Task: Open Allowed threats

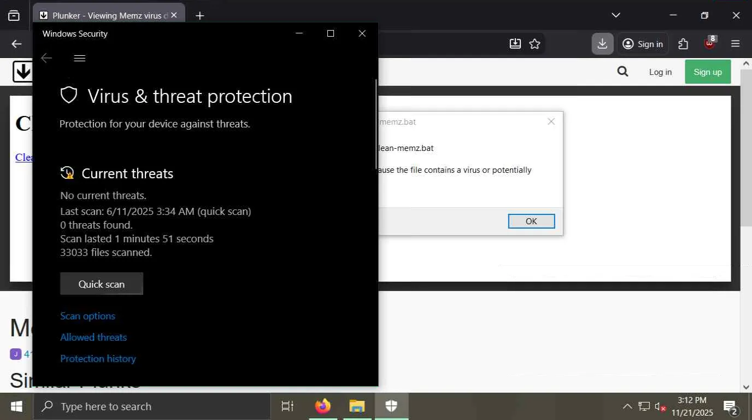Action: pos(93,337)
